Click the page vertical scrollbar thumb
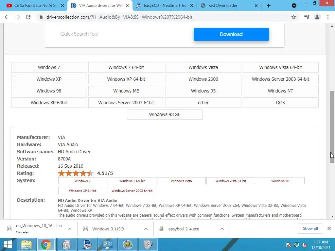 [332, 127]
